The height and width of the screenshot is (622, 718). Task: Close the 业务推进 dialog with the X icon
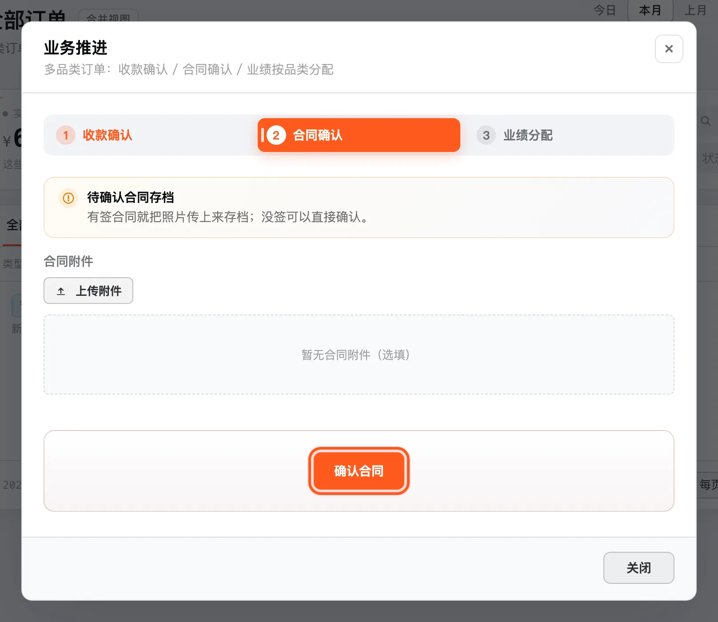pyautogui.click(x=669, y=49)
